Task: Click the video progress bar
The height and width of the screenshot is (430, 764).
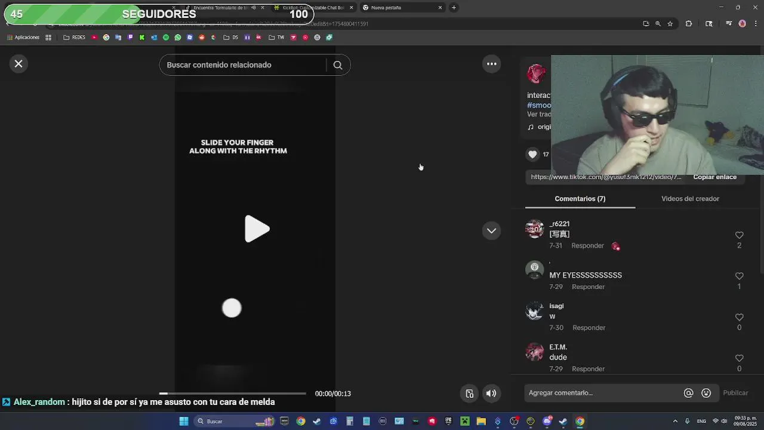Action: tap(233, 394)
